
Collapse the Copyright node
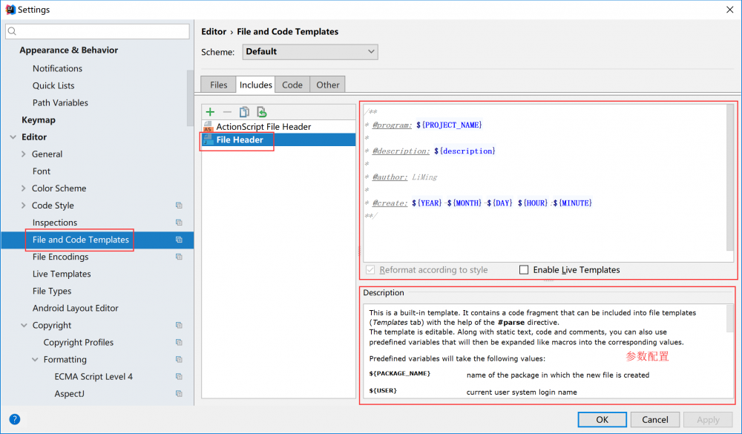click(x=24, y=326)
